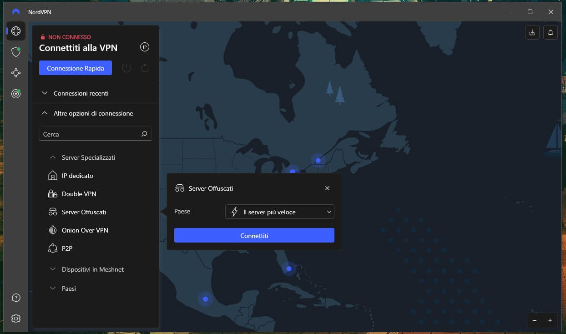Zoom in the map with plus button
Viewport: 566px width, 334px height.
[x=550, y=320]
